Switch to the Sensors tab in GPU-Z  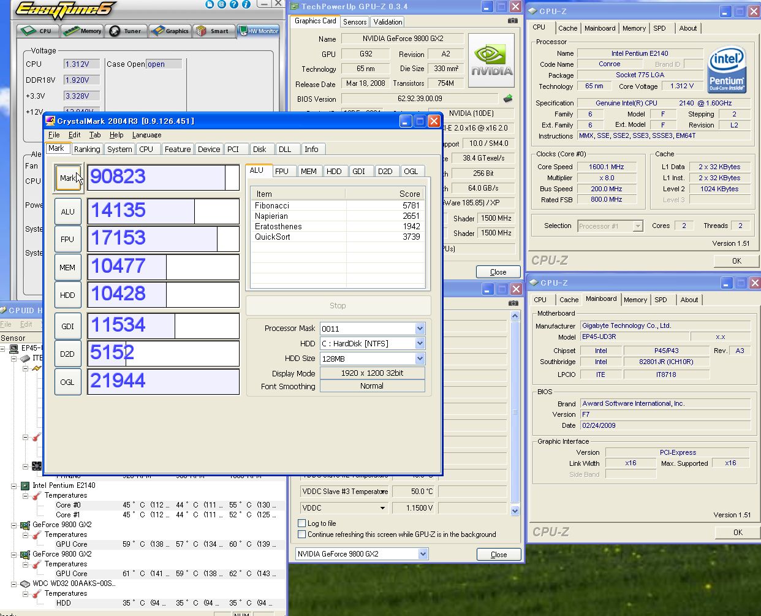click(x=355, y=22)
